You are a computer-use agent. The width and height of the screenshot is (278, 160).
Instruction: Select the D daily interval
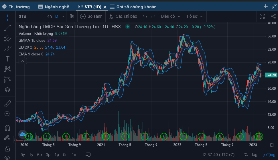pos(57,17)
